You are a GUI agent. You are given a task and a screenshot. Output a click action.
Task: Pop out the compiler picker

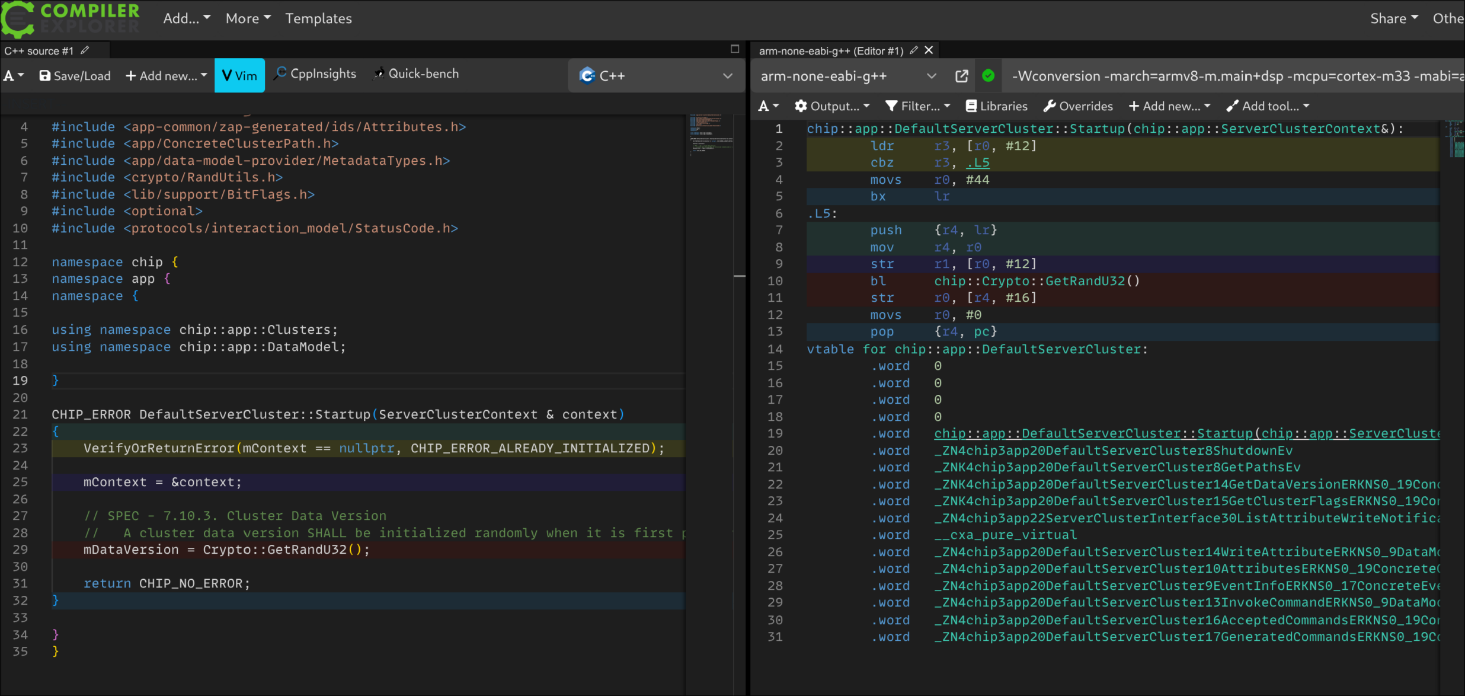point(962,76)
